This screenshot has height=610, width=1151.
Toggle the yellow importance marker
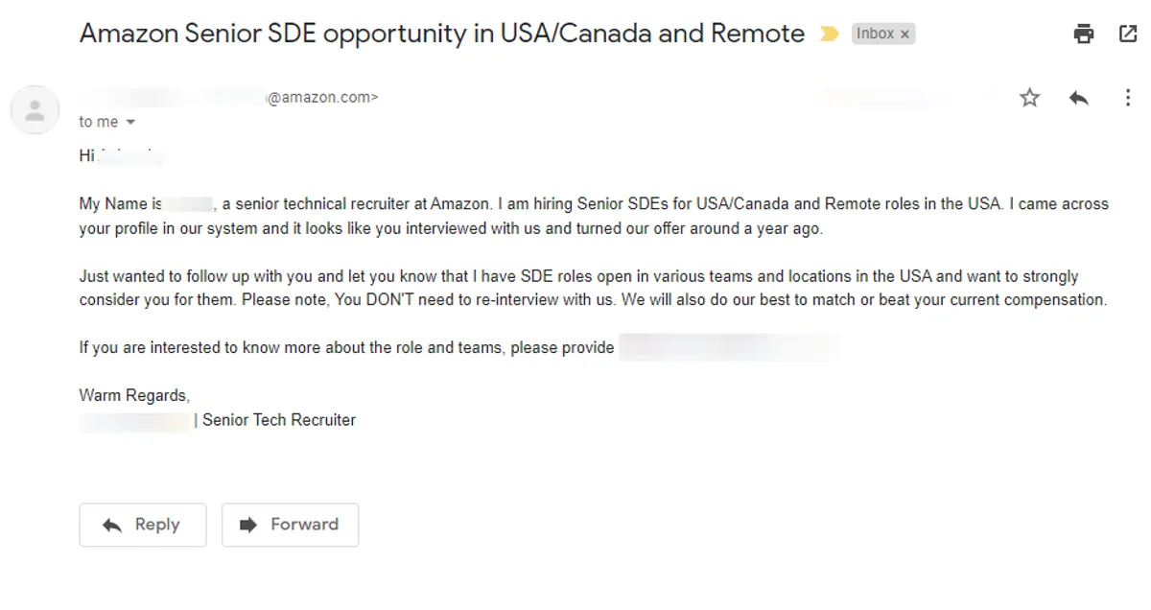click(829, 35)
